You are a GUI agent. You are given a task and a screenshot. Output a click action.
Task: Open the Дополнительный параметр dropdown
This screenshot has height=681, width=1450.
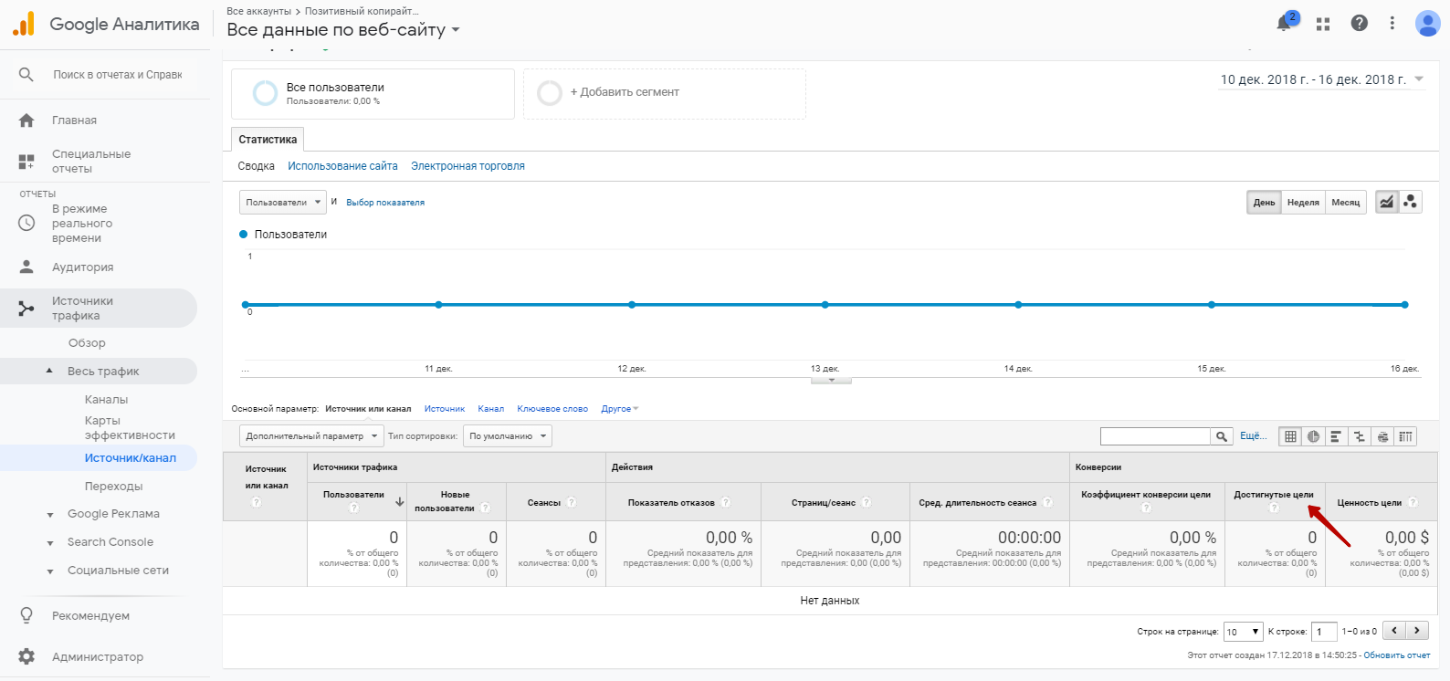pyautogui.click(x=310, y=436)
